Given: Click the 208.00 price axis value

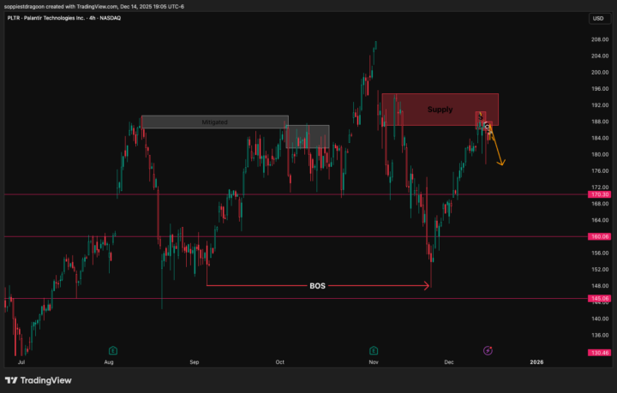Looking at the screenshot, I should 600,39.
